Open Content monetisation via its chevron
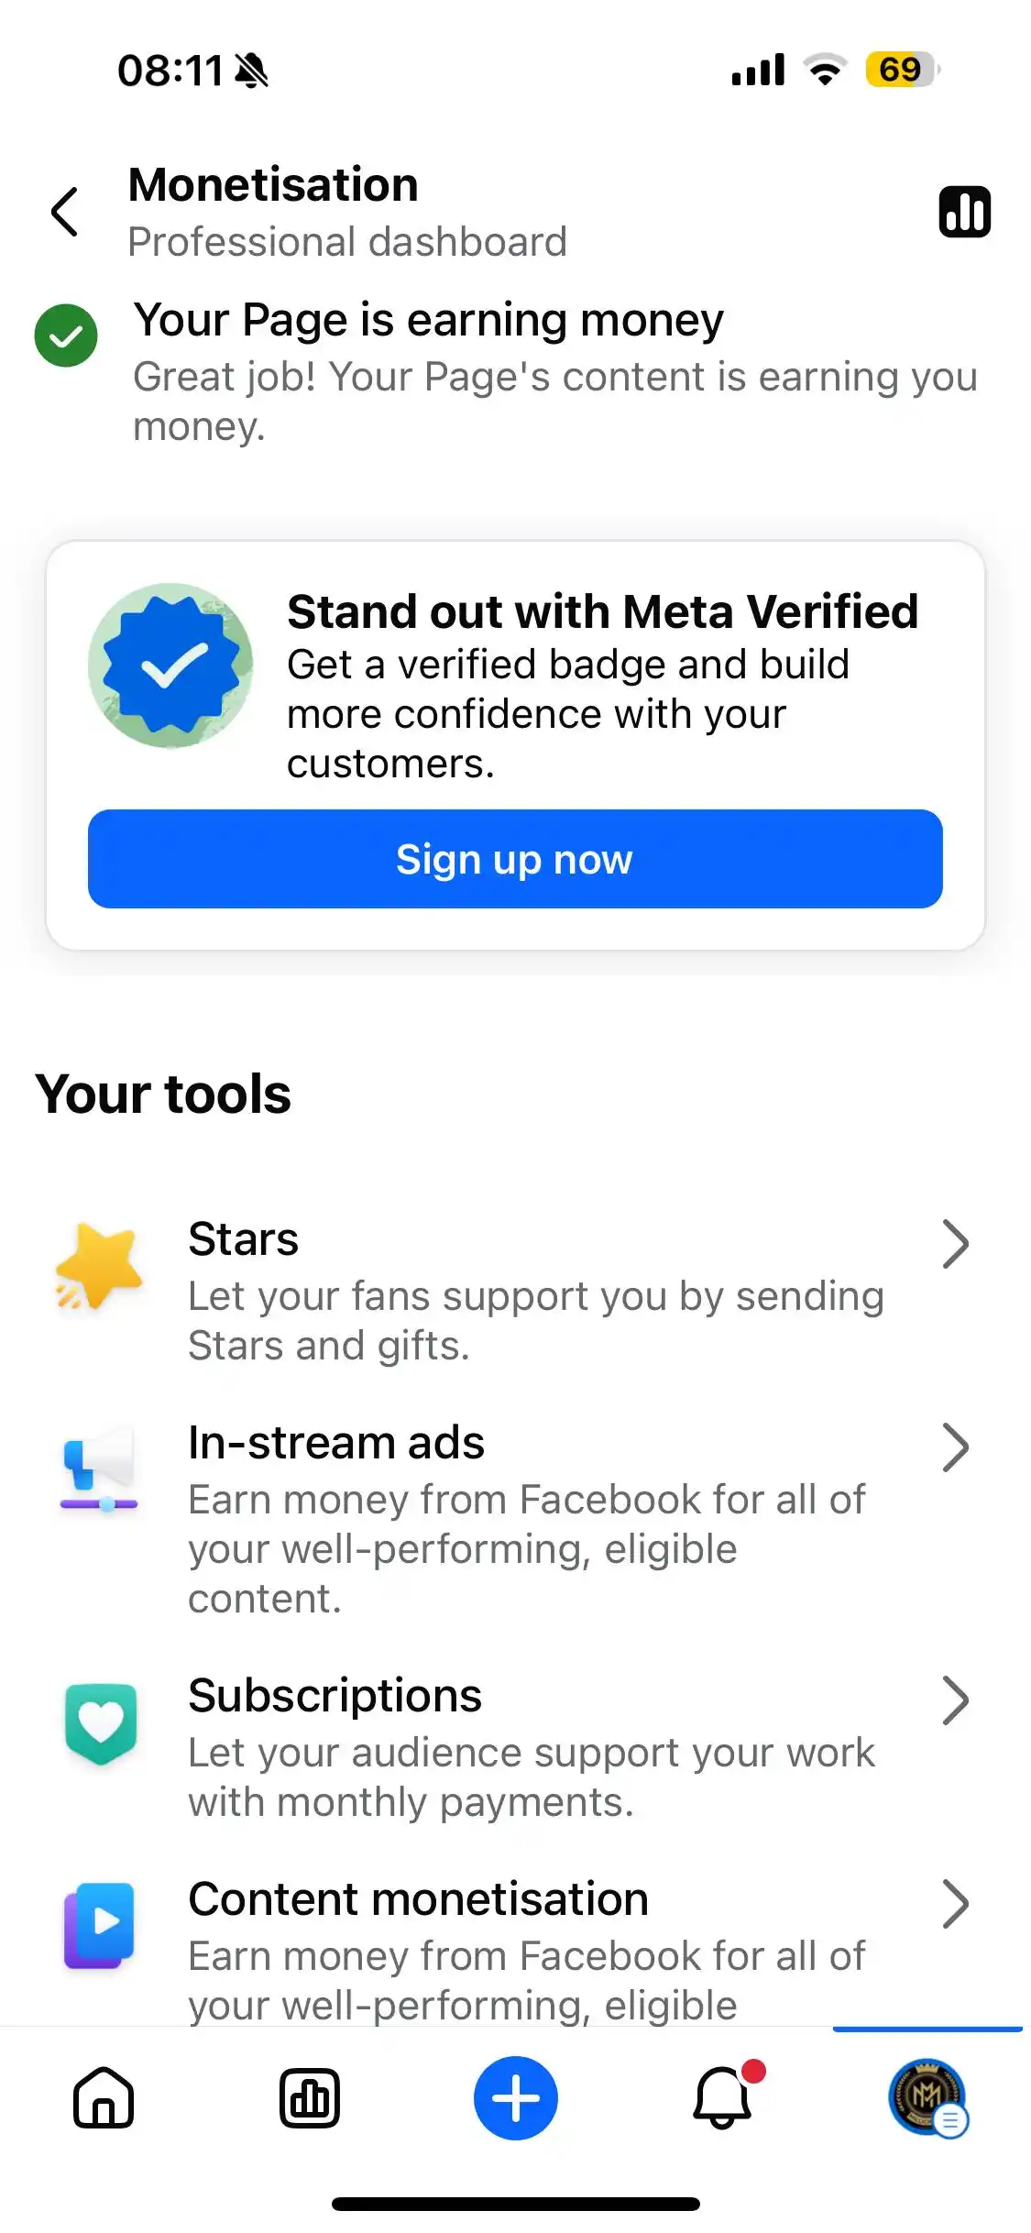 (956, 1904)
